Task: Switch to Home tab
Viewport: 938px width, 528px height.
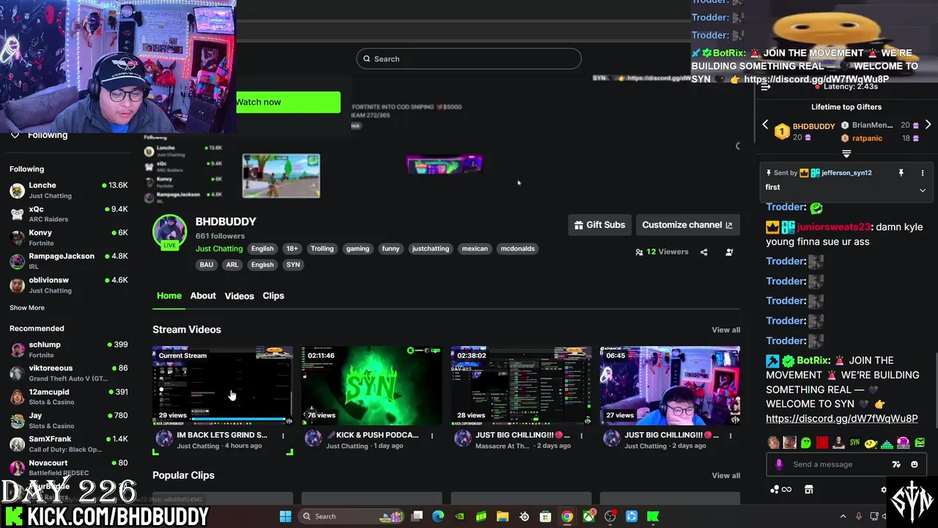Action: 169,296
